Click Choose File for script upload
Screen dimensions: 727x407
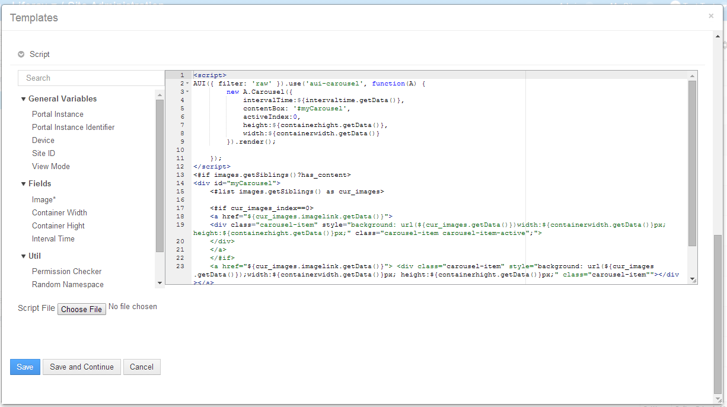click(x=81, y=309)
